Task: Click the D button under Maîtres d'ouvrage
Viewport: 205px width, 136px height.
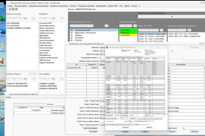Action: tap(25, 18)
